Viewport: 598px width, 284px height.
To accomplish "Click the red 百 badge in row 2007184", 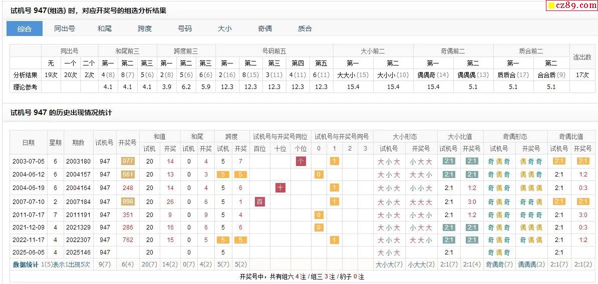I will pyautogui.click(x=260, y=202).
